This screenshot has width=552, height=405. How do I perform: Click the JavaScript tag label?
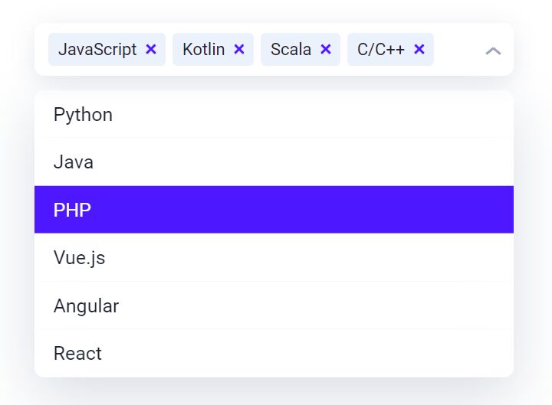tap(97, 49)
